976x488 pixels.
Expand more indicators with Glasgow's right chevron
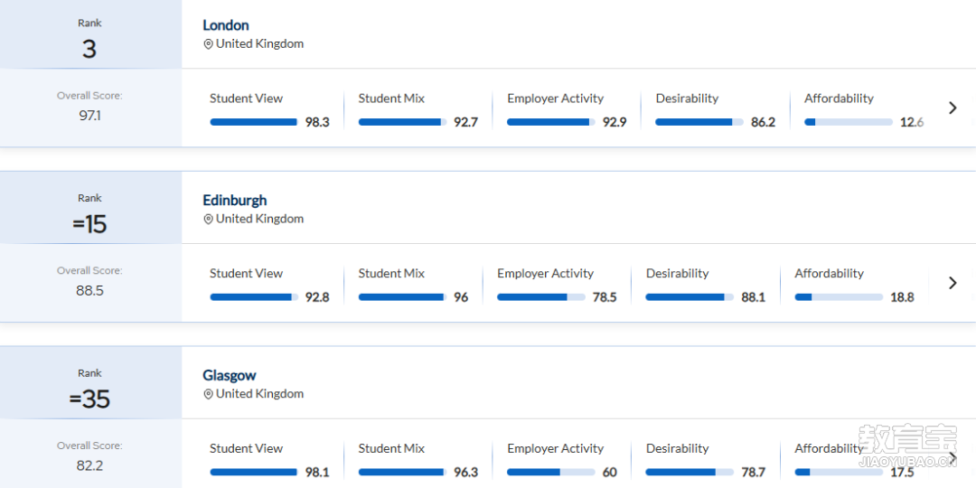pos(953,457)
